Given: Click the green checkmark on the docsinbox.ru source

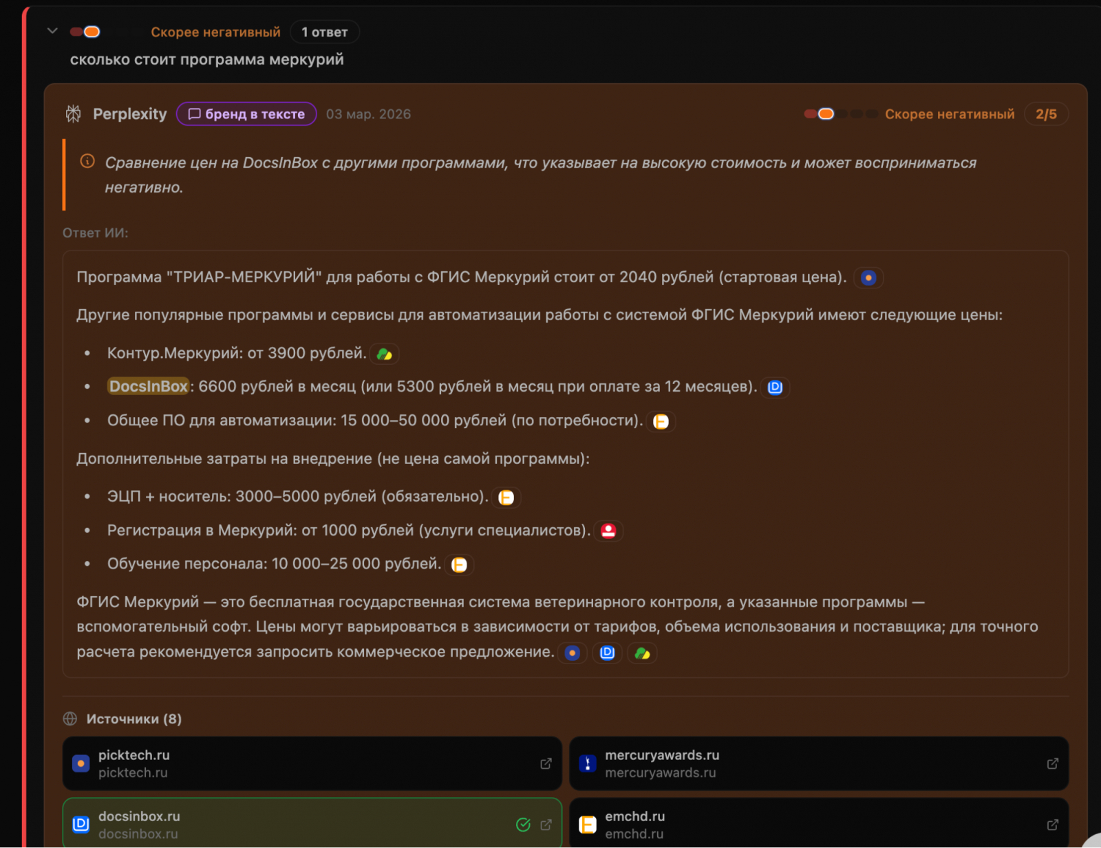Looking at the screenshot, I should (523, 825).
